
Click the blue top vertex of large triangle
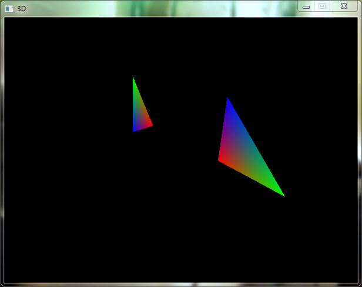click(227, 100)
